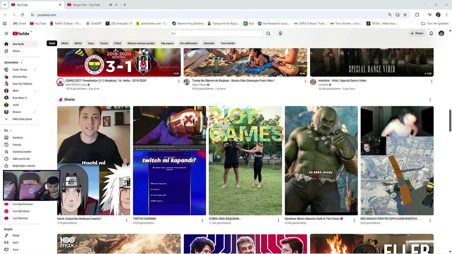Select the Tümü filter chip

coord(52,43)
